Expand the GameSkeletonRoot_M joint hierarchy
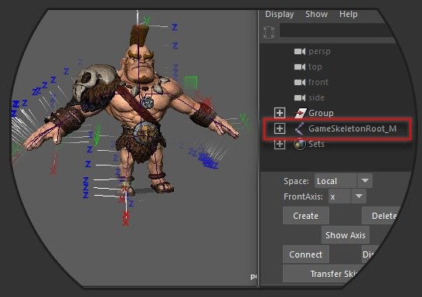This screenshot has width=422, height=297. click(x=280, y=128)
